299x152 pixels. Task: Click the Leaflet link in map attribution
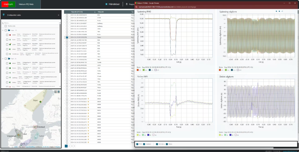coord(16,147)
